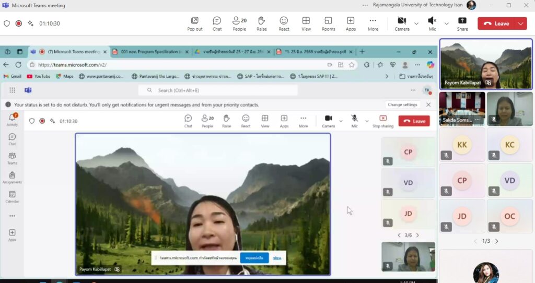Expand Mic options dropdown arrow
The height and width of the screenshot is (283, 535).
click(446, 23)
